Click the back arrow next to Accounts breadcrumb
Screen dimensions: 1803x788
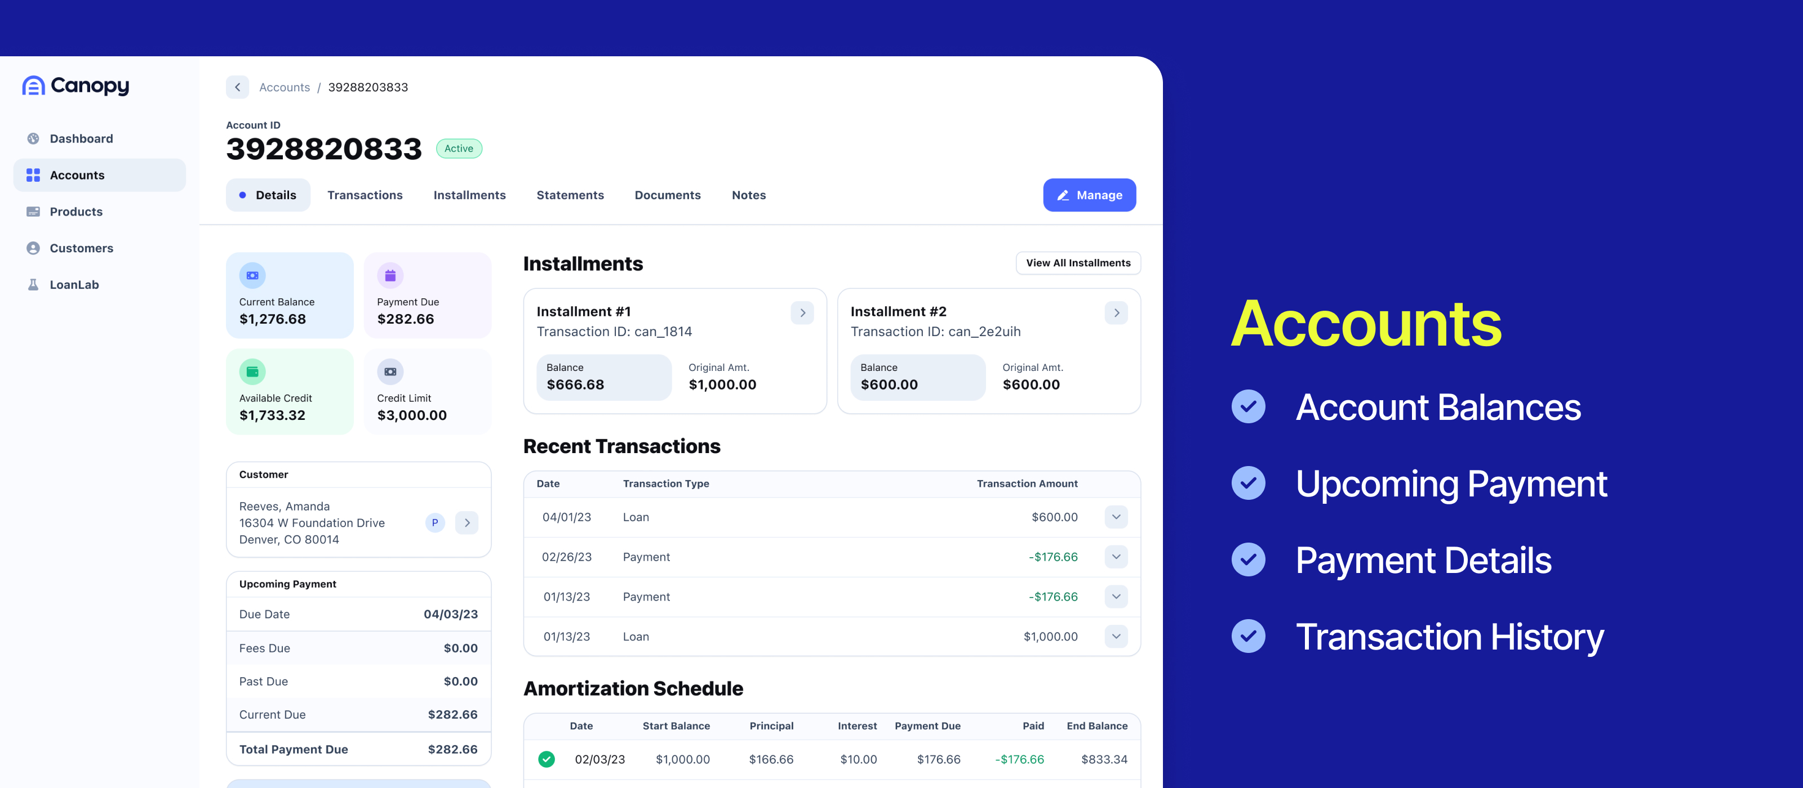point(237,87)
